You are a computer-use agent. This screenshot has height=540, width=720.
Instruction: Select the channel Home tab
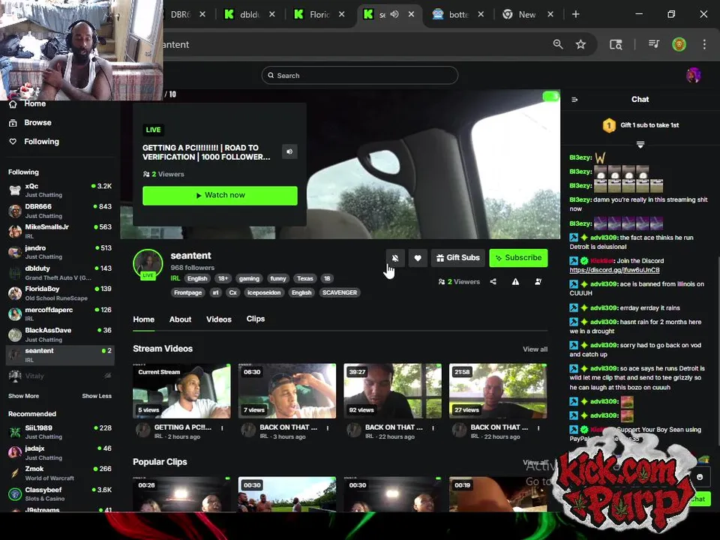pos(144,319)
